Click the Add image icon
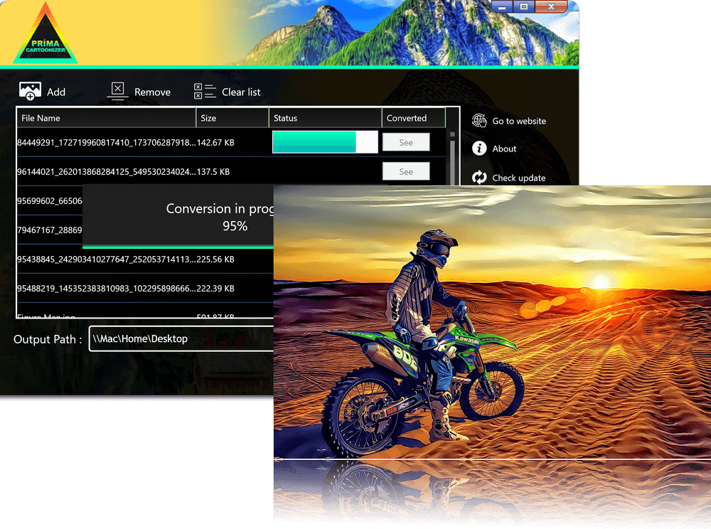Viewport: 711px width, 529px height. click(x=30, y=91)
